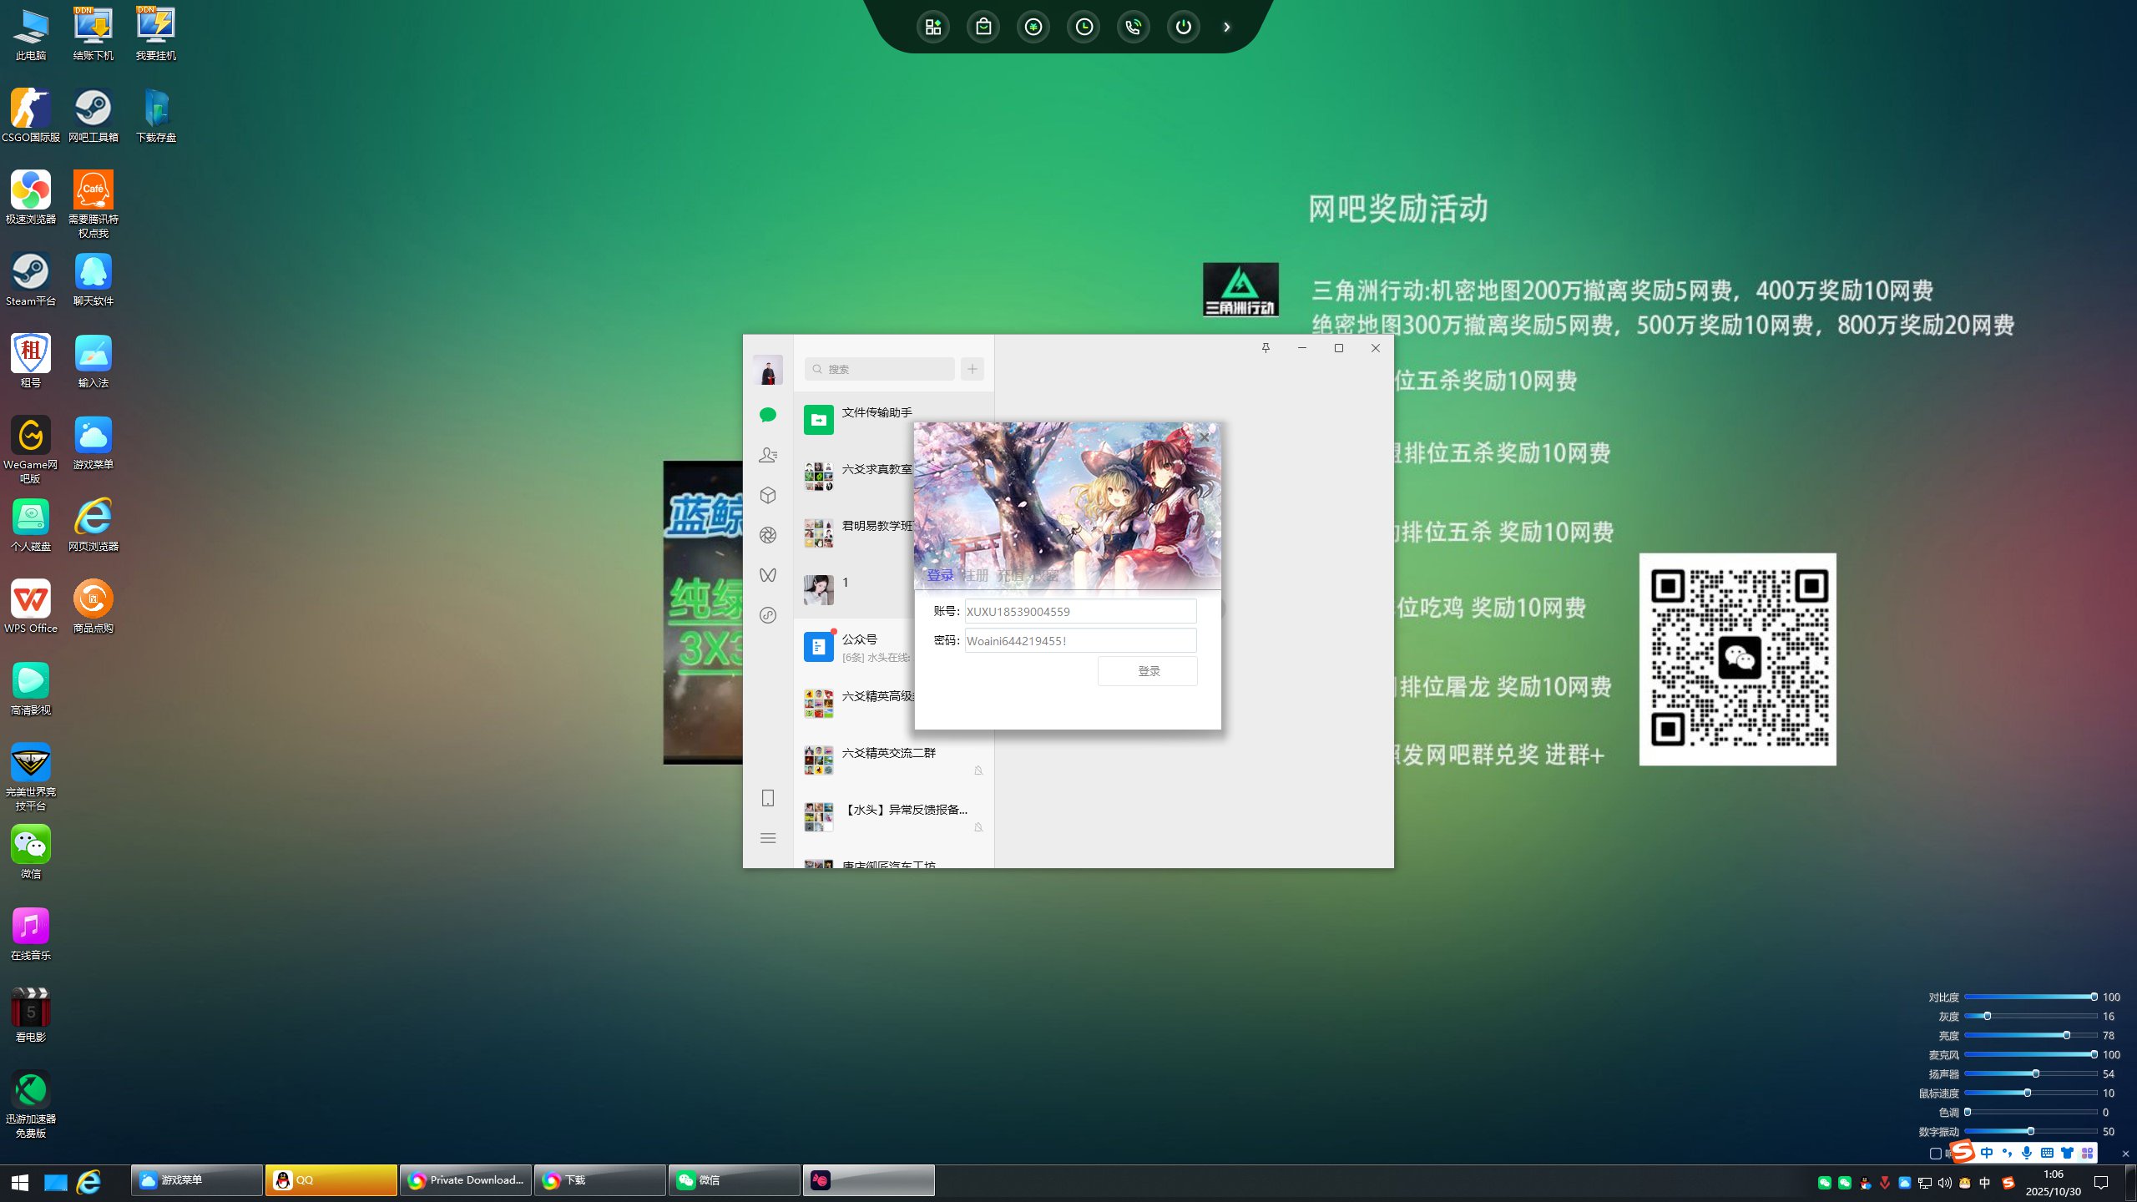Toggle Sogou Chinese/English mode button
This screenshot has width=2137, height=1202.
(1987, 1153)
